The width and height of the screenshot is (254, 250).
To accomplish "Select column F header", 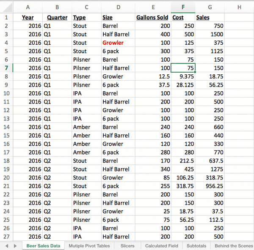I will 183,7.
